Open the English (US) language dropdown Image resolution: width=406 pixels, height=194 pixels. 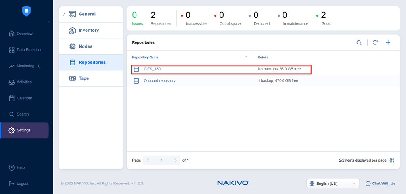333,184
